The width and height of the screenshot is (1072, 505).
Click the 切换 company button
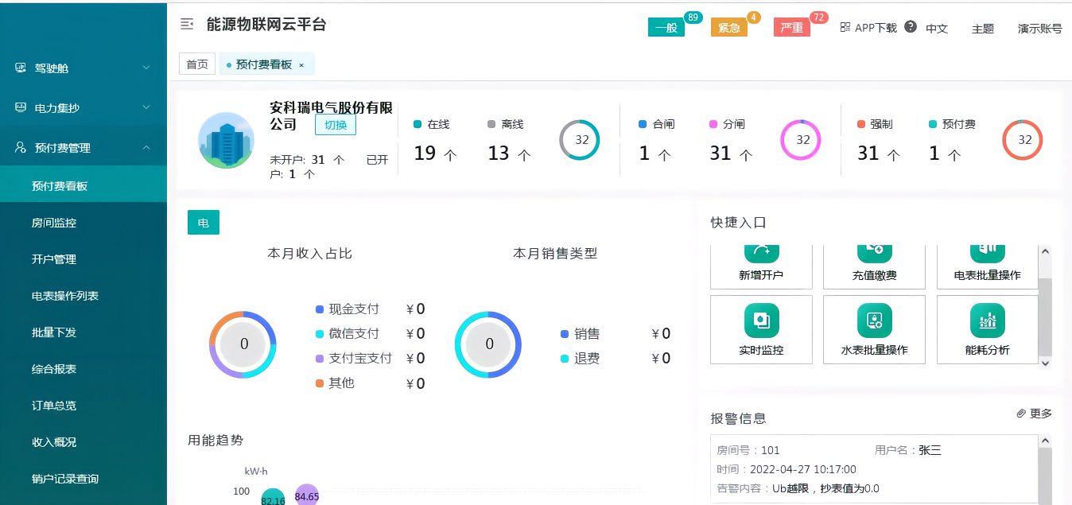pyautogui.click(x=336, y=125)
